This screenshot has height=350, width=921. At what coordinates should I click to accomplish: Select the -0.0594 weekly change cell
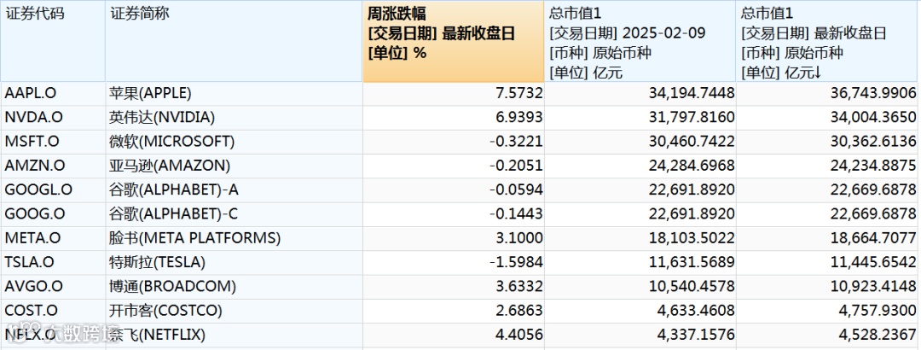pyautogui.click(x=454, y=190)
